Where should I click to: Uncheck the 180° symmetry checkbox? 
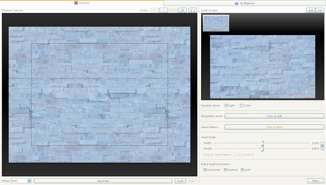pos(242,170)
